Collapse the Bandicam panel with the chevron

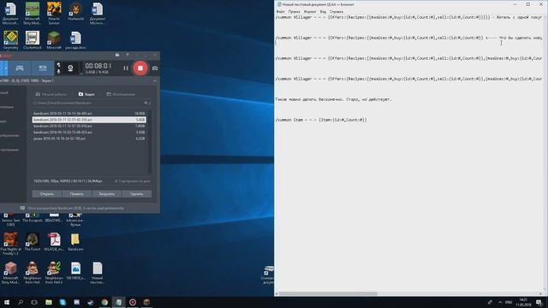[x=155, y=80]
